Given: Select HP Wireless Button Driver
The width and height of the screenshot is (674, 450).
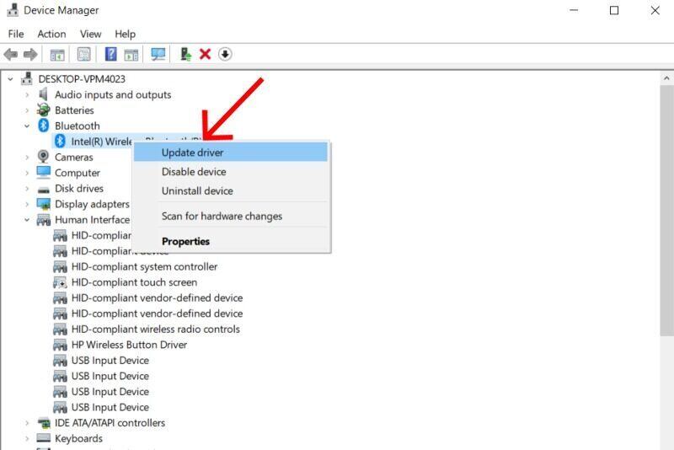Looking at the screenshot, I should pos(129,345).
